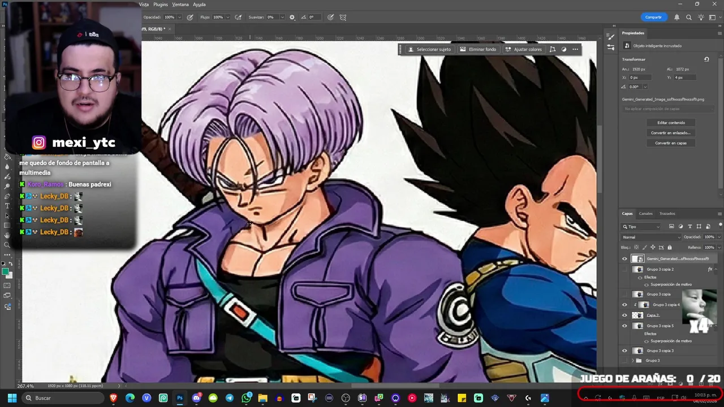This screenshot has height=407, width=724.
Task: Open symmetry butterfly options icon
Action: pyautogui.click(x=343, y=18)
